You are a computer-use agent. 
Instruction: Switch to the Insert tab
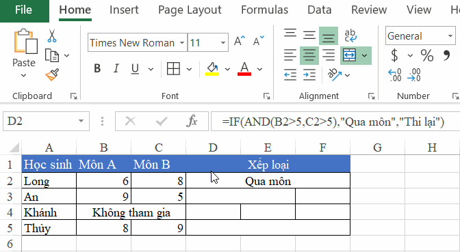[x=124, y=10]
